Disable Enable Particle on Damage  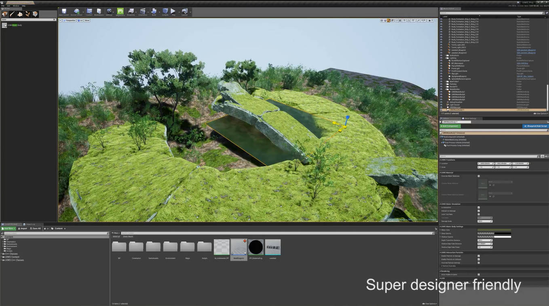pos(479,256)
